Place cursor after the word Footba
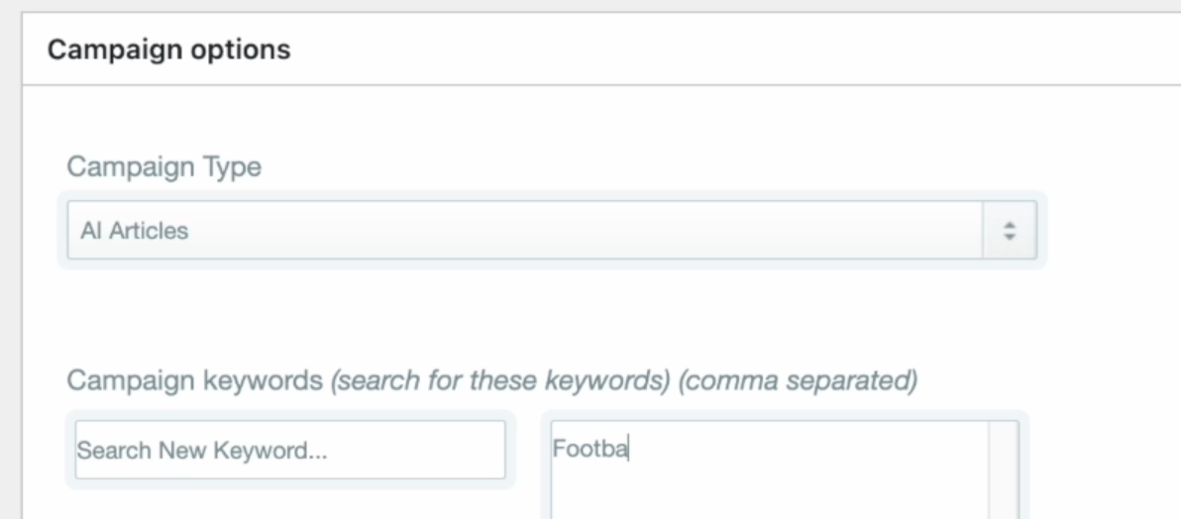This screenshot has height=519, width=1181. click(630, 449)
